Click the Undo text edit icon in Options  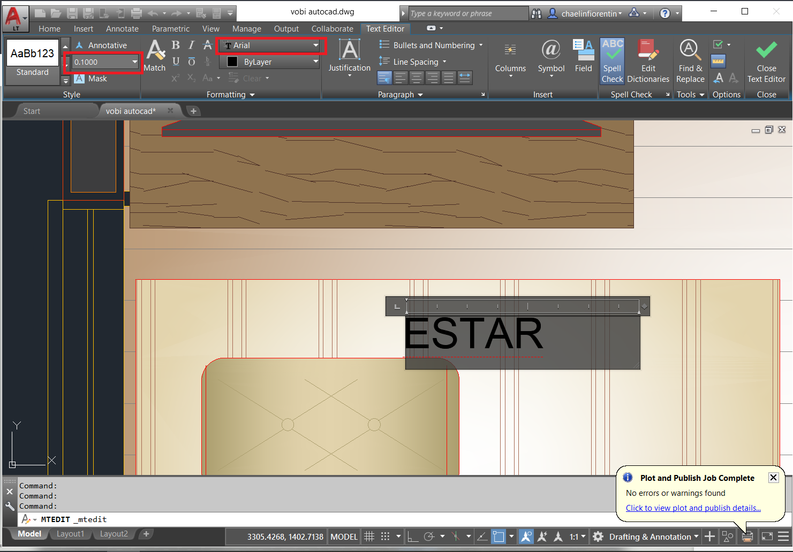point(719,78)
